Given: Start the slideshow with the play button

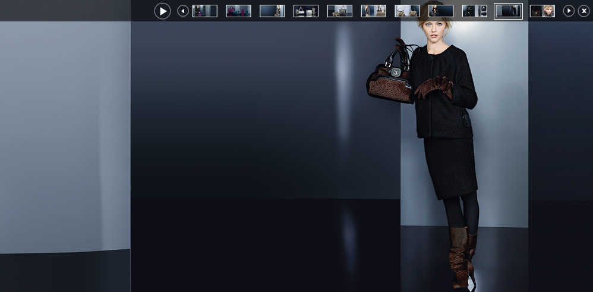Looking at the screenshot, I should (162, 11).
